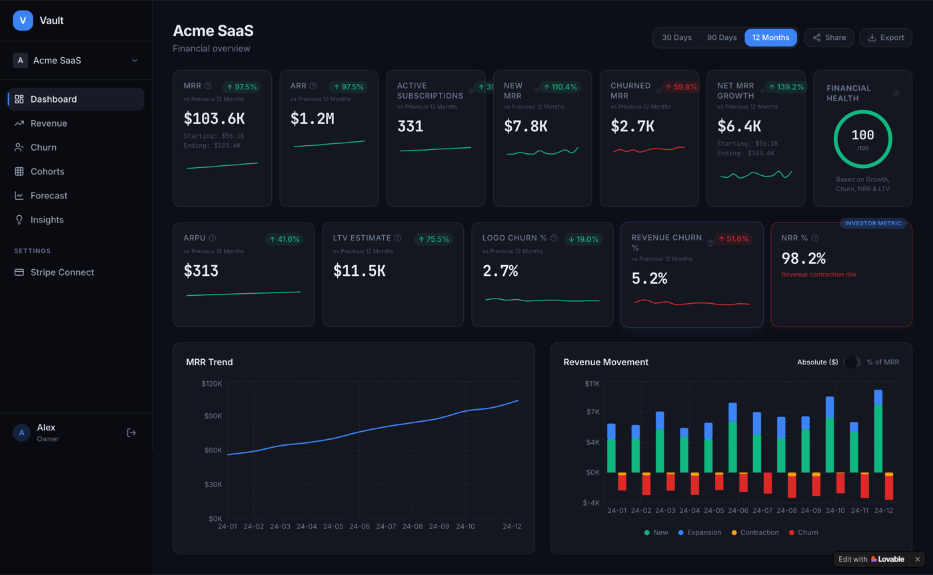This screenshot has height=575, width=933.
Task: Click the 24-12 bar in Revenue Movement
Action: 878,432
